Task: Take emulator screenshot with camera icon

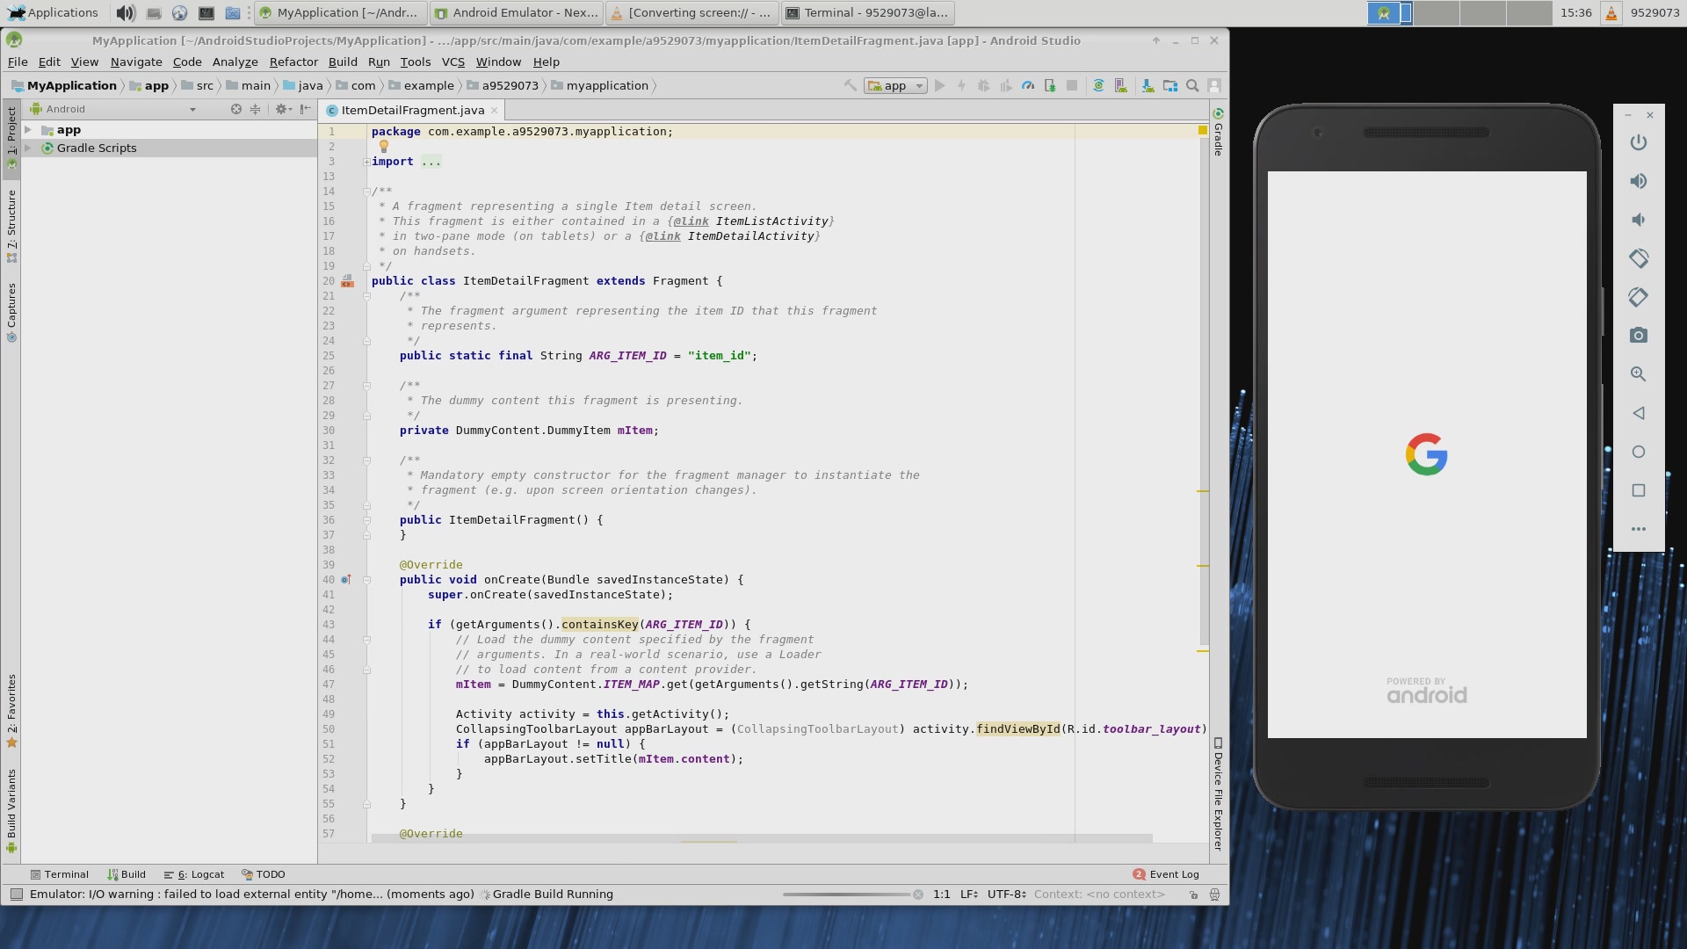Action: [x=1639, y=336]
